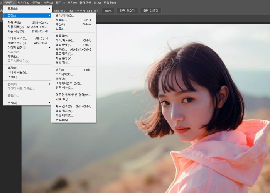This screenshot has height=193, width=270.
Task: Choose 밝기/대비(C) from adjustments submenu
Action: (65, 15)
